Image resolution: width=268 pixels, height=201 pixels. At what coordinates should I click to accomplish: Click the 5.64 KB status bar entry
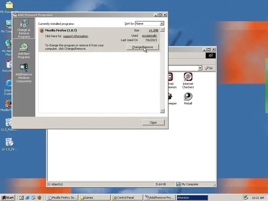pyautogui.click(x=161, y=184)
